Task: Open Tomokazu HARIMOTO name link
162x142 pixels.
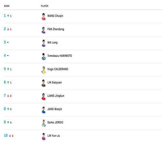Action: coord(60,56)
